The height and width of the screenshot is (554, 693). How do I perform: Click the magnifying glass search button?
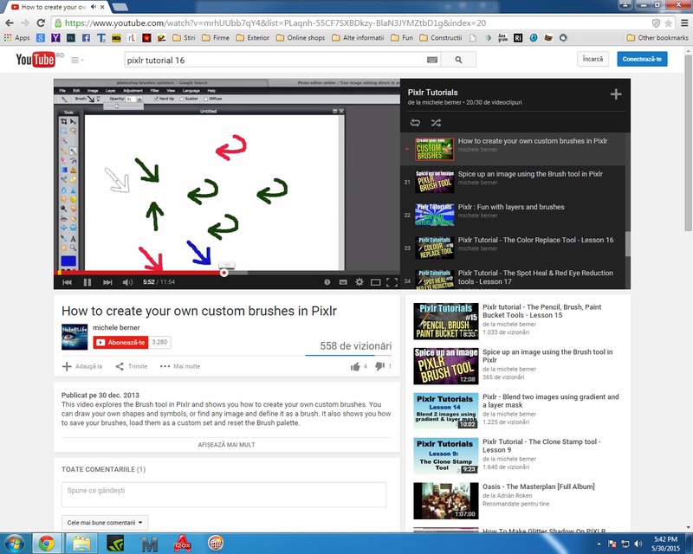[x=458, y=60]
